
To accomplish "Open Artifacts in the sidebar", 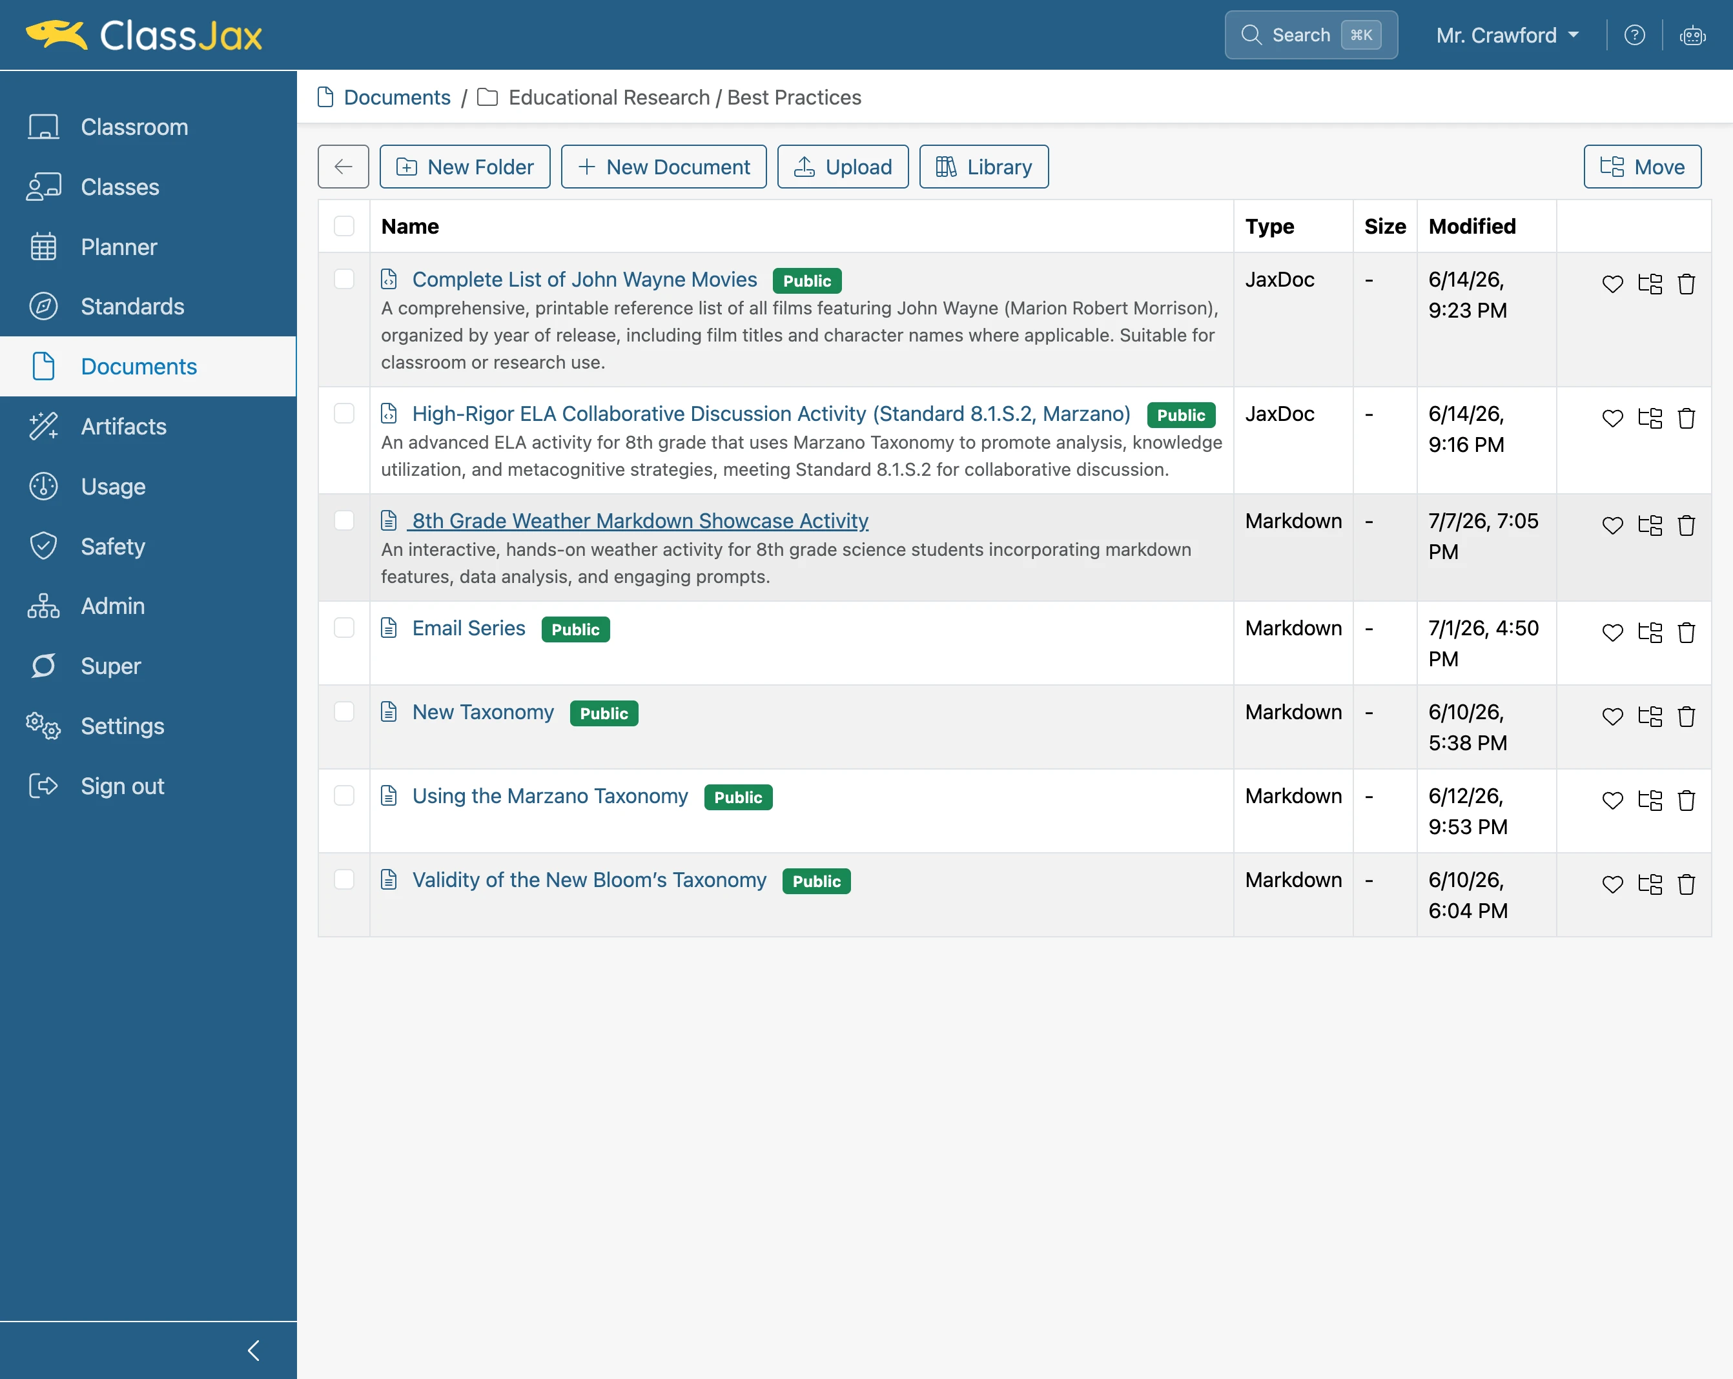I will pos(148,427).
